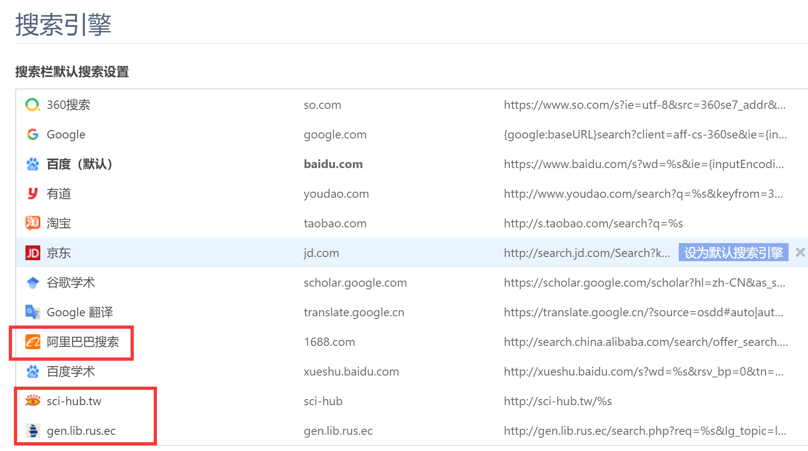This screenshot has width=808, height=451.
Task: Click the google.com keyword cell
Action: pyautogui.click(x=335, y=135)
